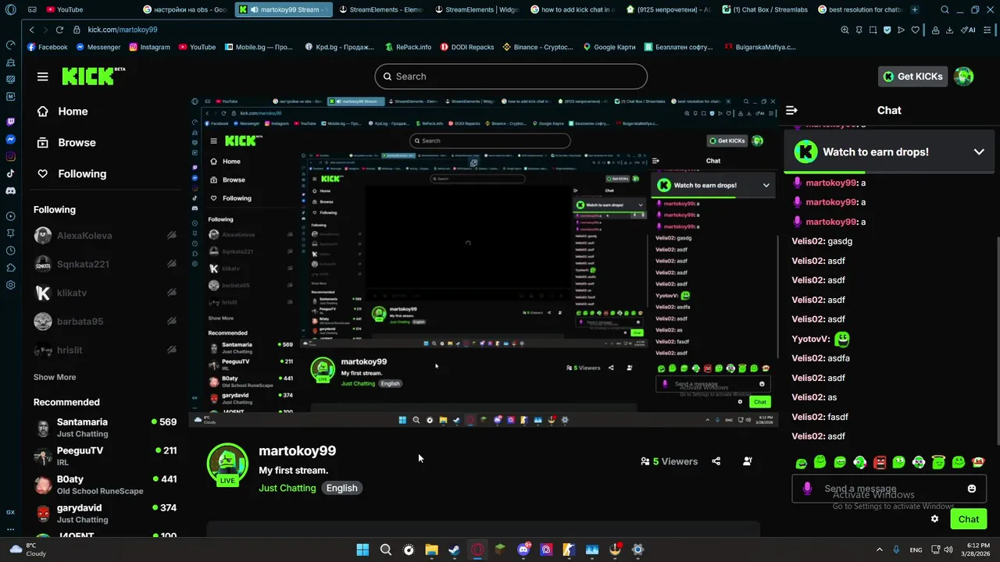Toggle the notification bell for Sqnkata221
This screenshot has height=562, width=1000.
click(171, 264)
